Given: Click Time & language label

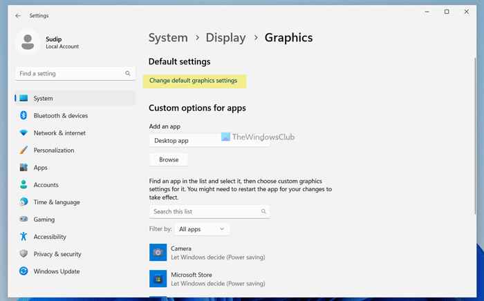Looking at the screenshot, I should [x=57, y=202].
